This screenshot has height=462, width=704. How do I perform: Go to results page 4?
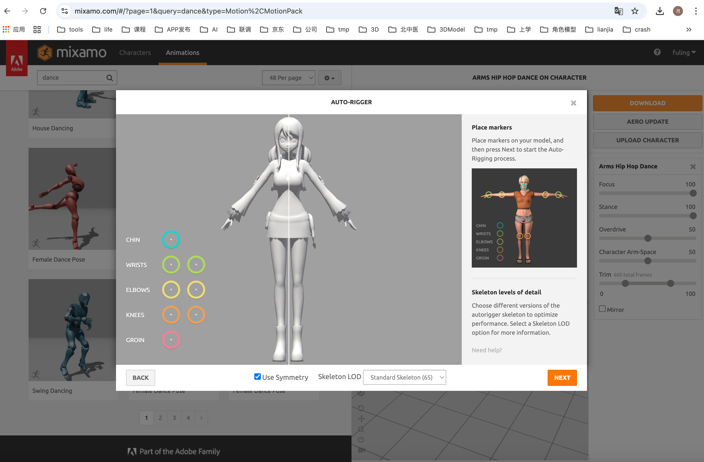188,418
